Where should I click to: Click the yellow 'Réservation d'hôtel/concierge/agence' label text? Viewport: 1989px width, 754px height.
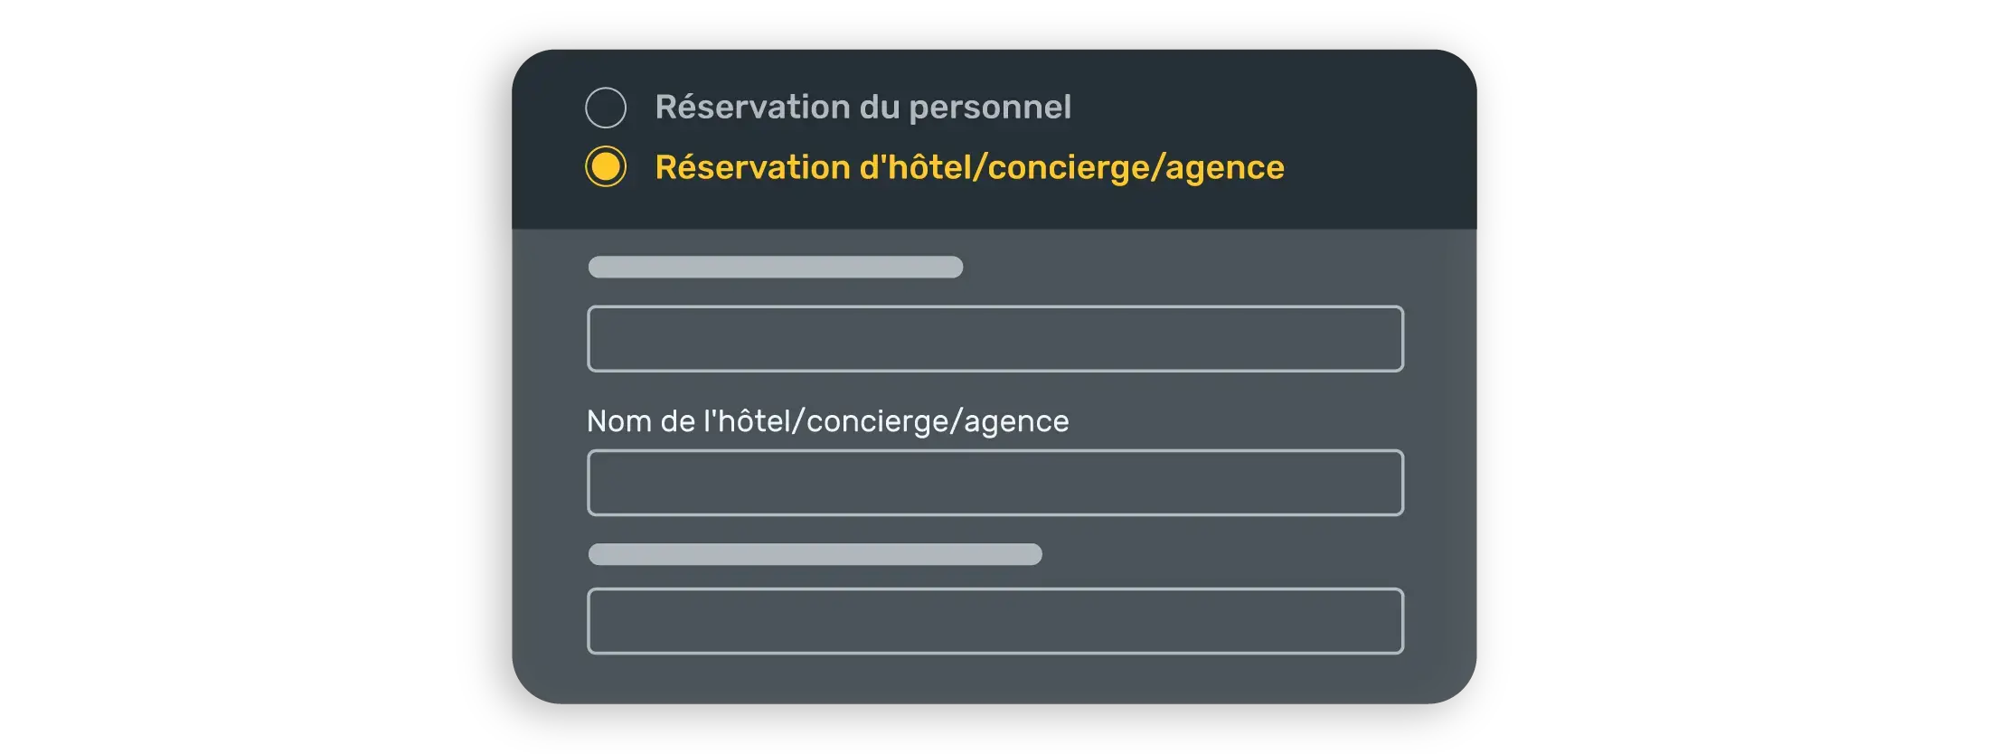pos(969,167)
